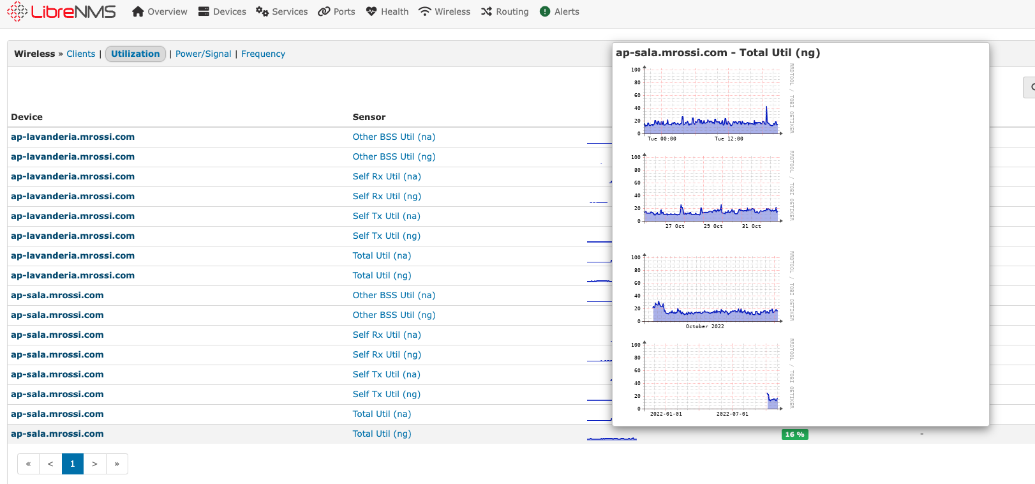Viewport: 1035px width, 484px height.
Task: Open ap-sala Total Util (ng) sensor
Action: [382, 434]
